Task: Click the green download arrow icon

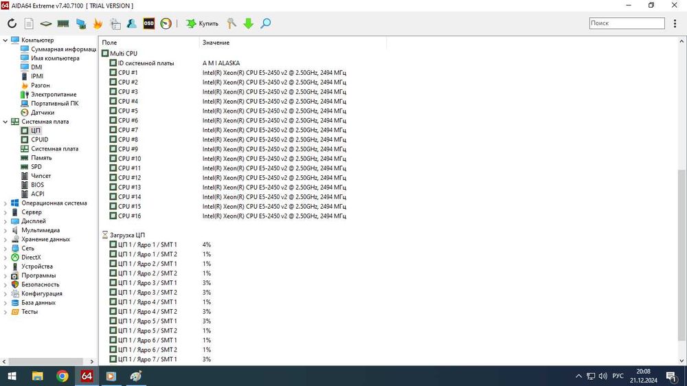Action: (x=249, y=23)
